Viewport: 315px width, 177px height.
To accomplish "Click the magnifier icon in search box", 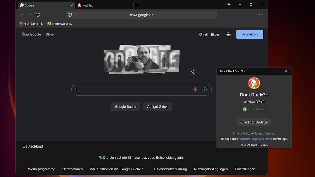I will point(77,90).
